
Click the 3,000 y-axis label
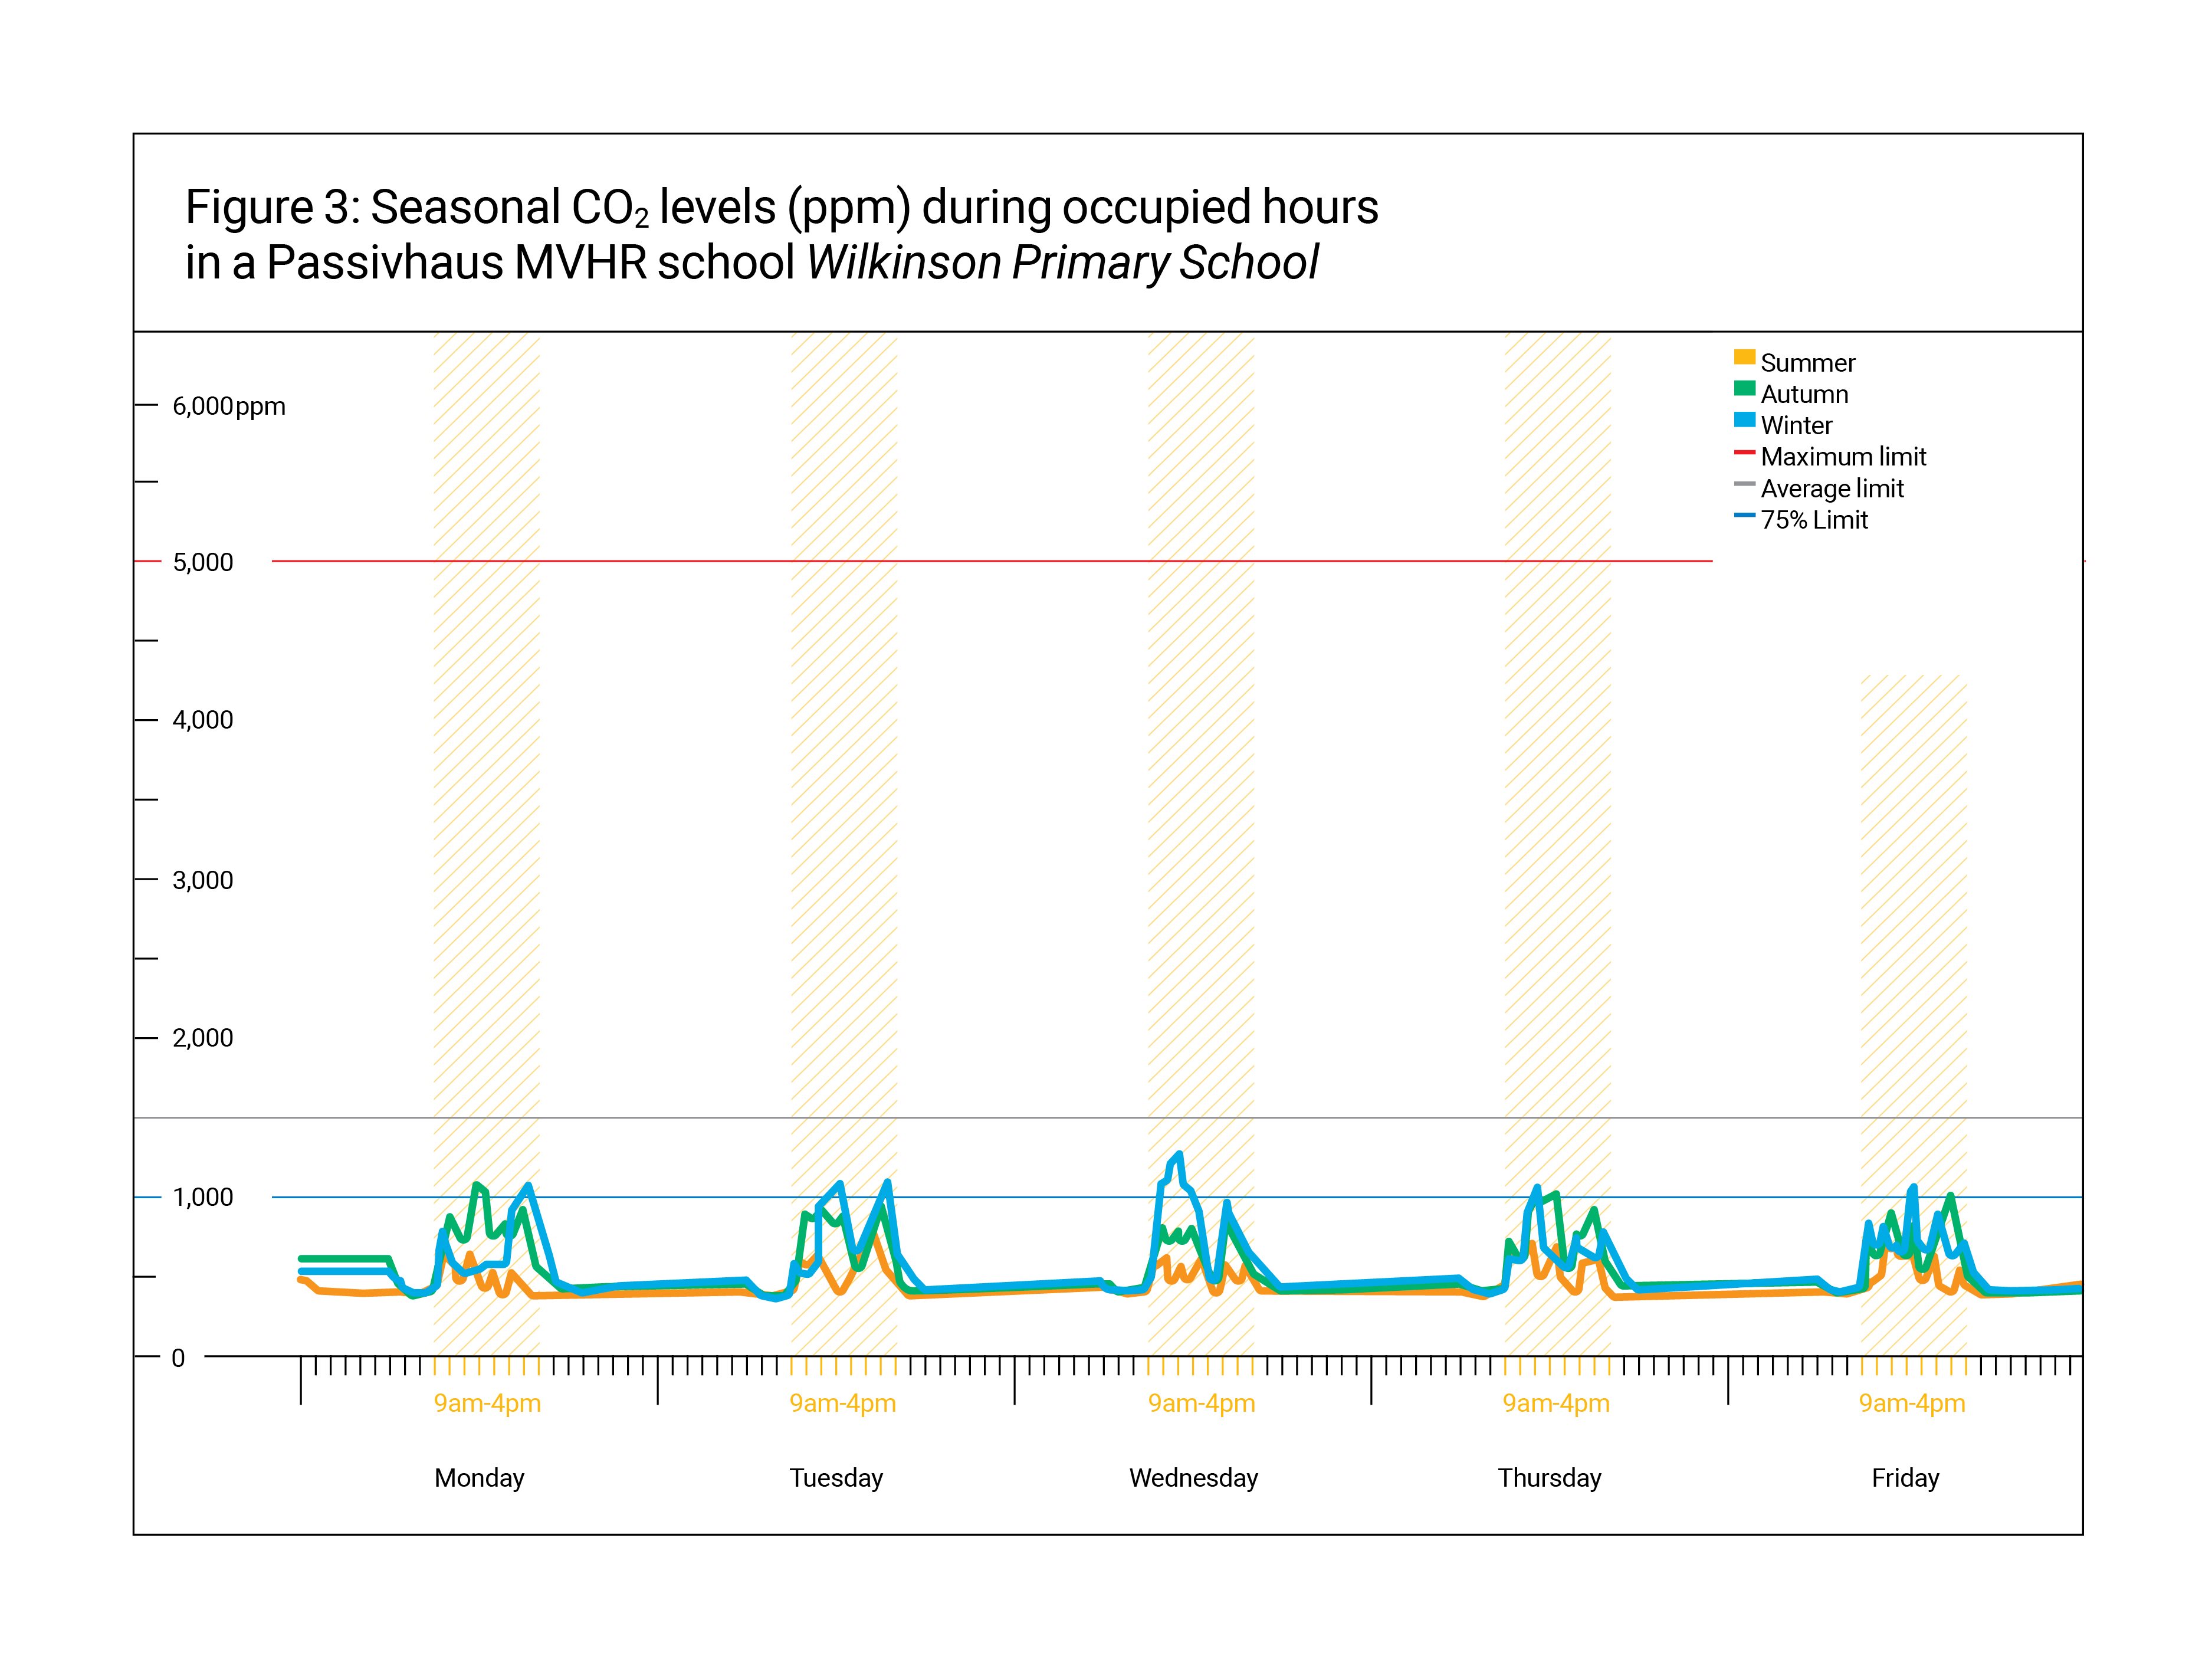point(203,880)
